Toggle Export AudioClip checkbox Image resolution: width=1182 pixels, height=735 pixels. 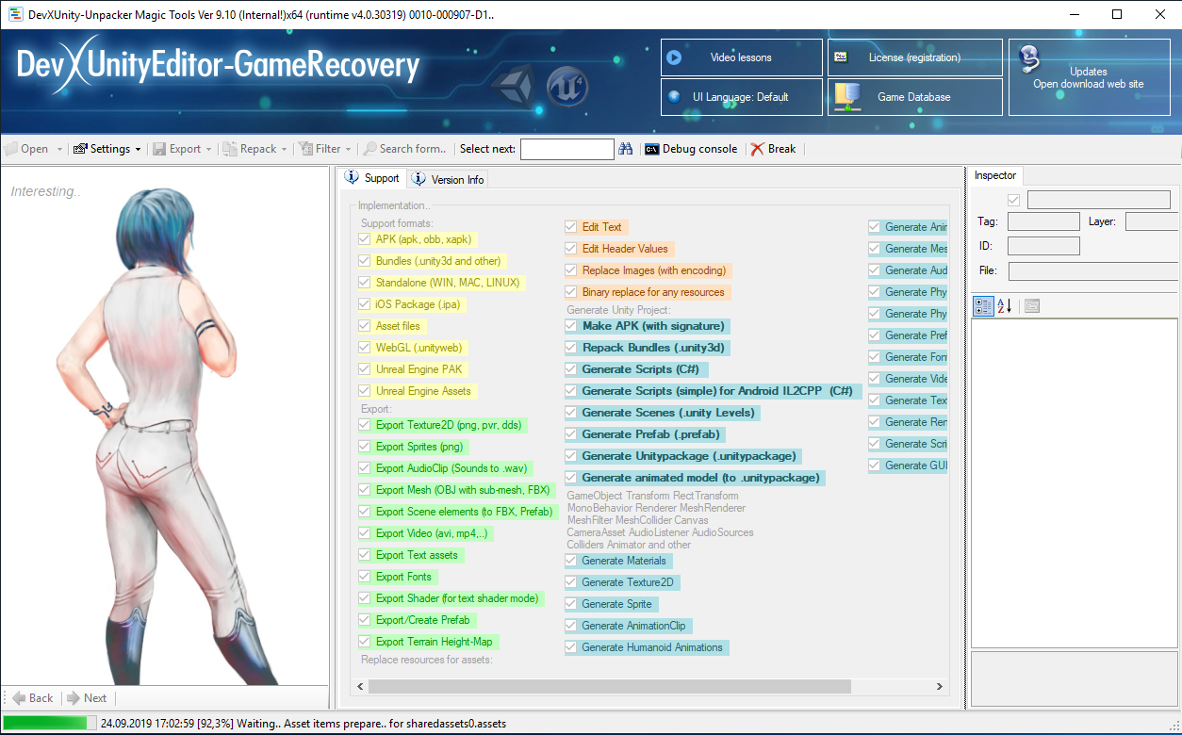coord(365,468)
